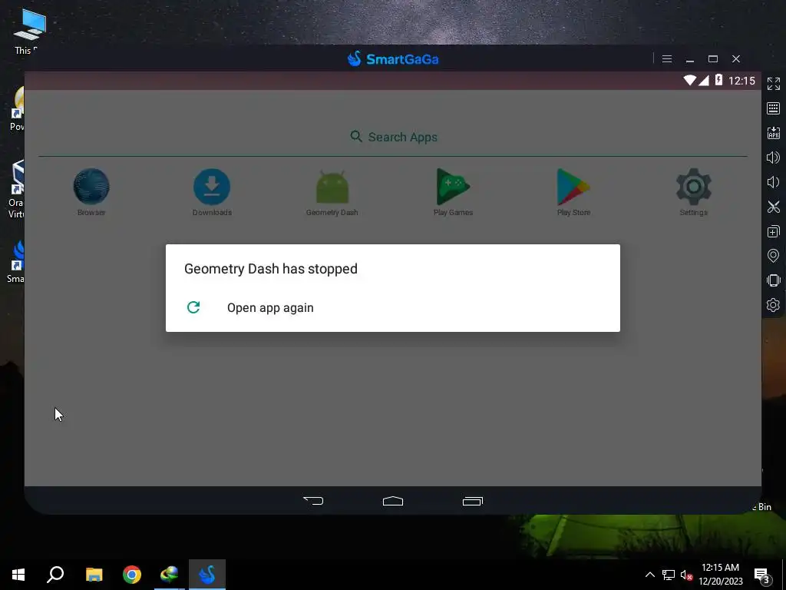The width and height of the screenshot is (786, 590).
Task: Show hidden system tray icons
Action: coord(649,575)
